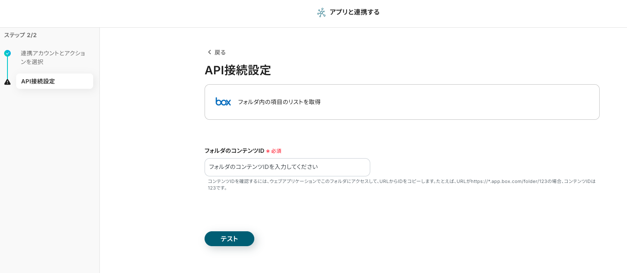Click the 'アプリと連携する' header title
The height and width of the screenshot is (273, 627).
pos(354,12)
